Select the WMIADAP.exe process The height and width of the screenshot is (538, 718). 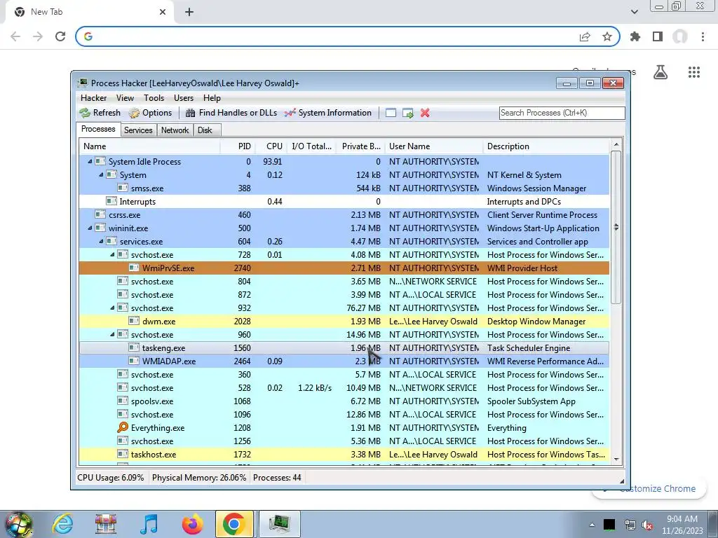point(344,361)
